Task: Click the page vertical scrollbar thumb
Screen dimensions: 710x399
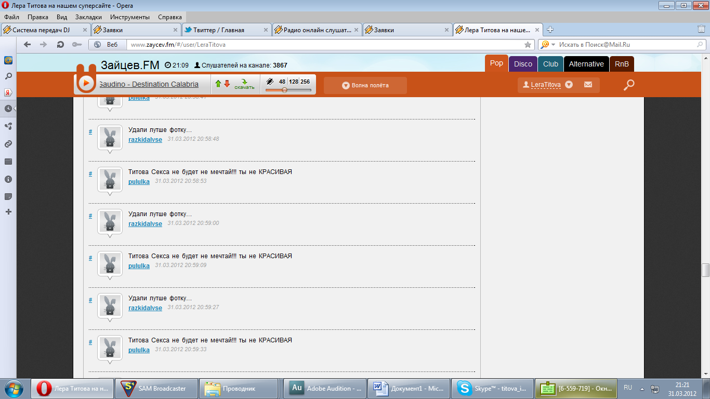Action: click(x=705, y=270)
